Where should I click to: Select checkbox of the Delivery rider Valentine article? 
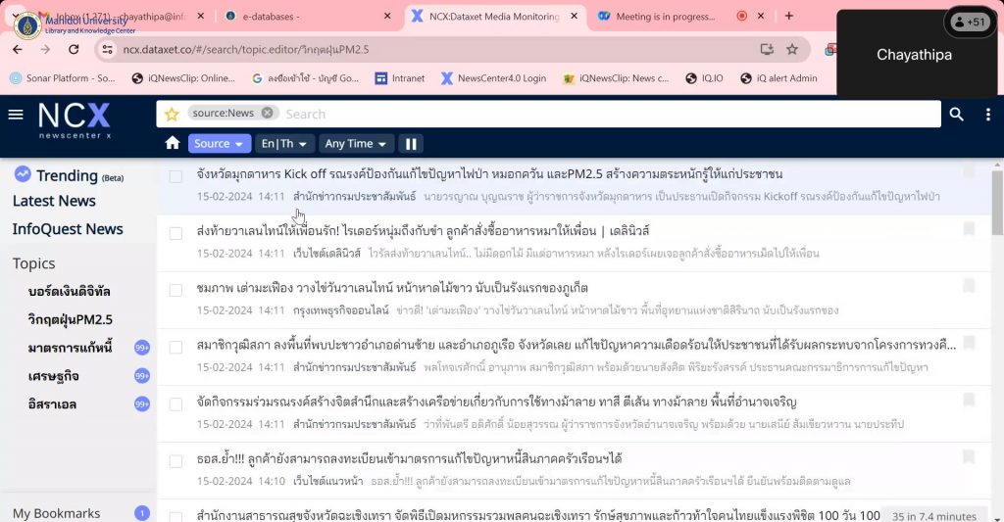click(176, 233)
